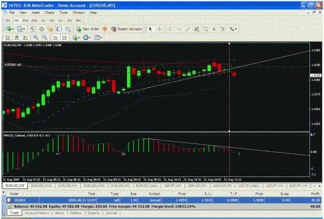Select the M30 timeframe button
324x219 pixels.
click(34, 20)
